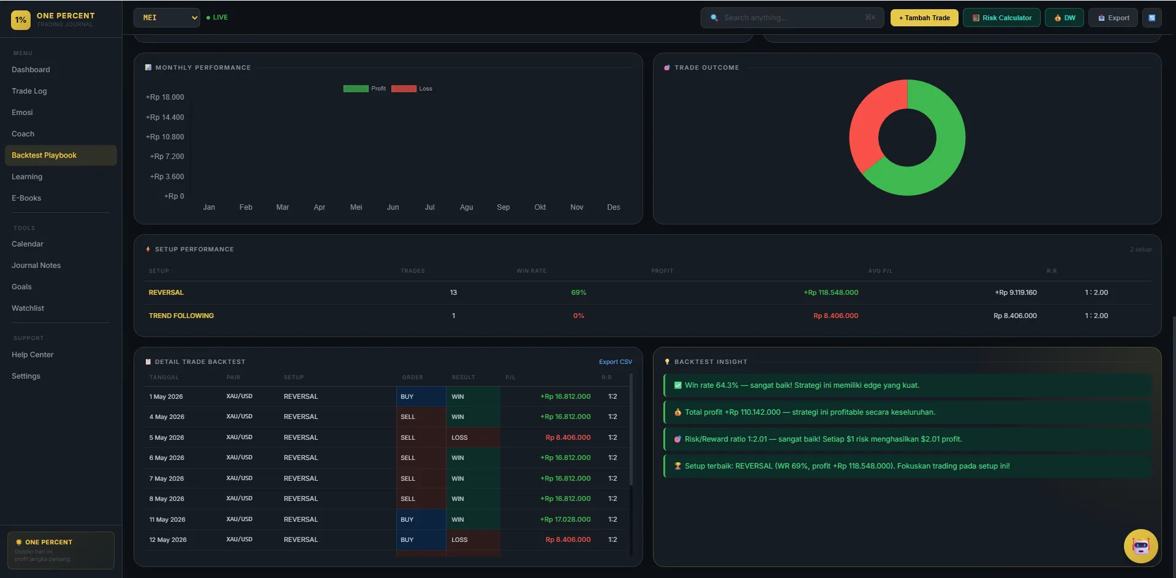This screenshot has width=1176, height=578.
Task: Click the top-right blue square icon button
Action: 1151,18
